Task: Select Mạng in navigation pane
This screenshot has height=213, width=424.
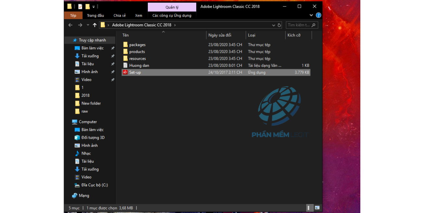Action: (84, 195)
